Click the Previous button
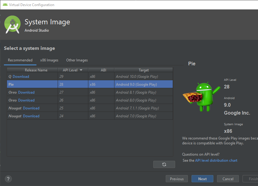Viewport: 258px width, 186px height. [177, 179]
